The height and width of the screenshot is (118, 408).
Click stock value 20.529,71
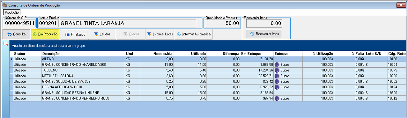click(x=266, y=76)
